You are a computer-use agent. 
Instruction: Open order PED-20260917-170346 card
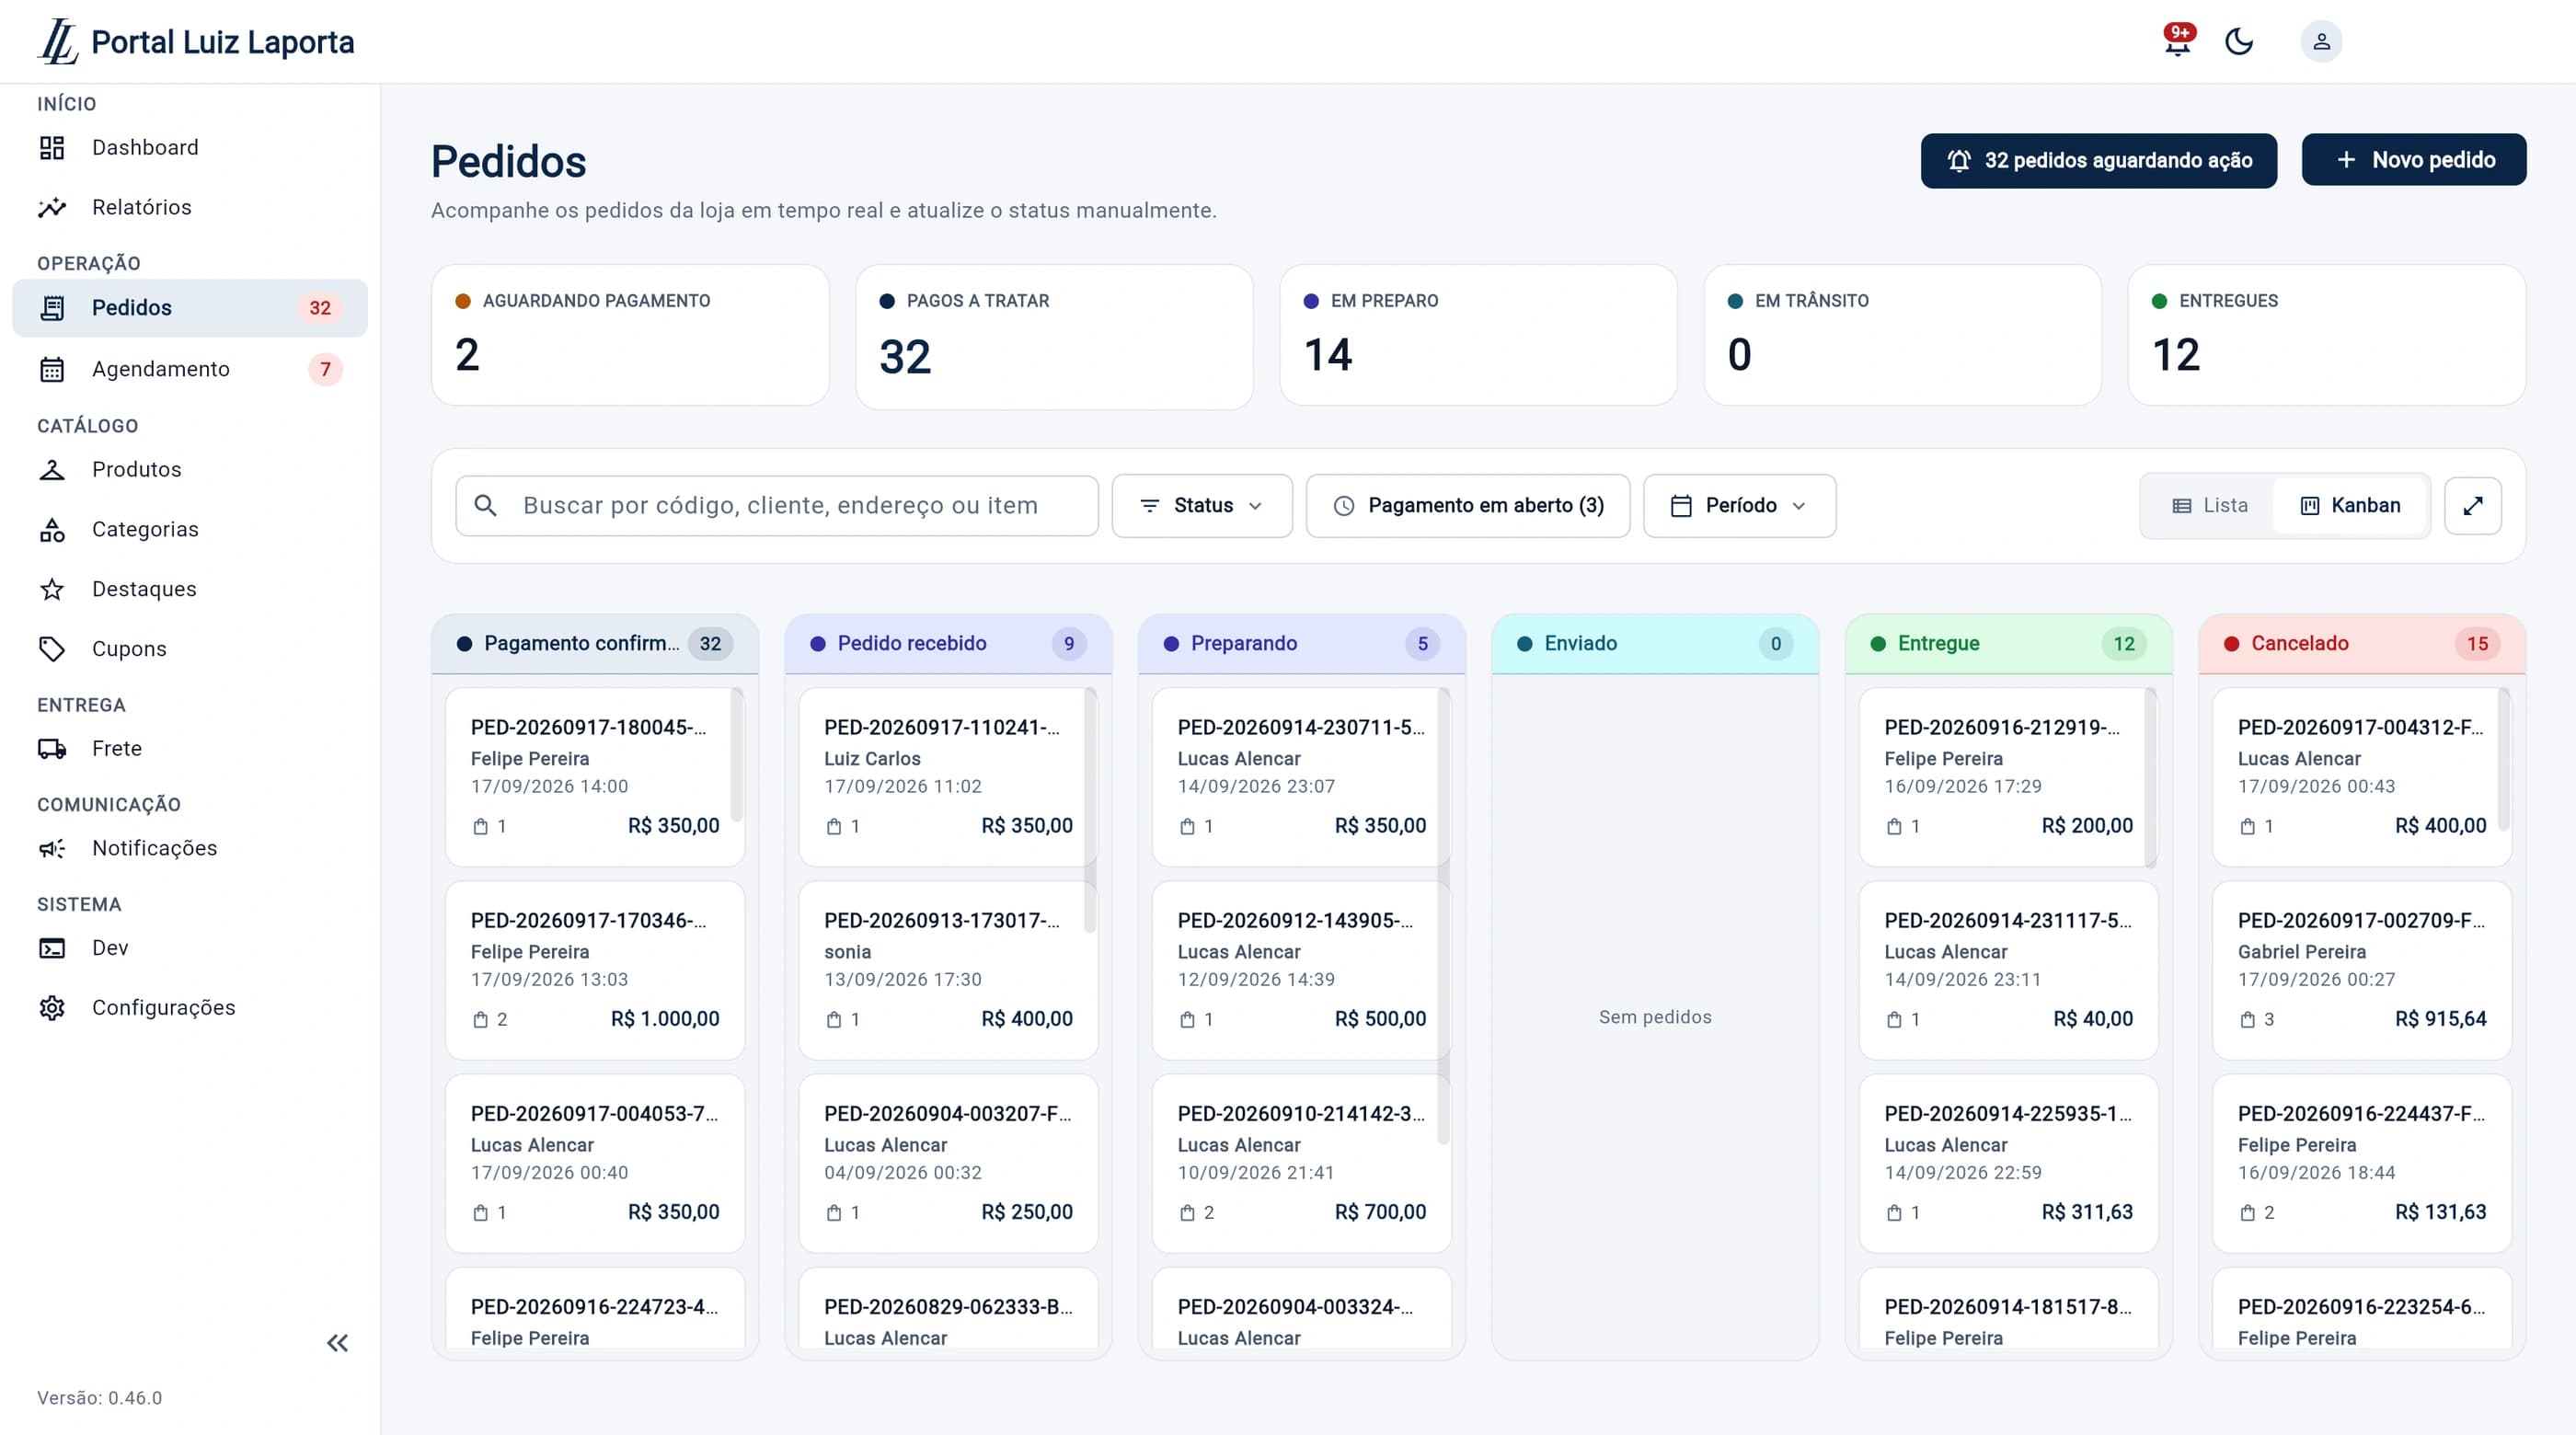pyautogui.click(x=595, y=969)
